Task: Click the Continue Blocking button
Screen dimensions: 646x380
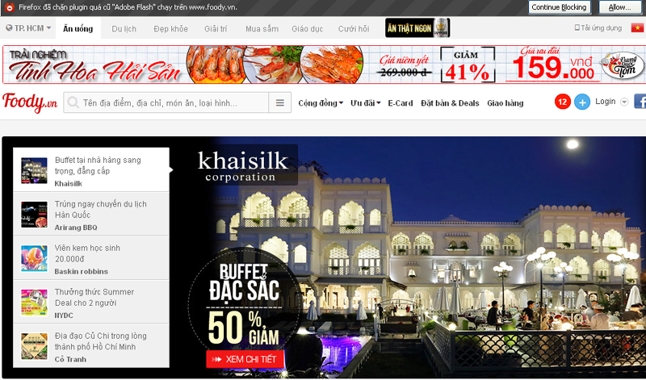Action: [x=559, y=7]
